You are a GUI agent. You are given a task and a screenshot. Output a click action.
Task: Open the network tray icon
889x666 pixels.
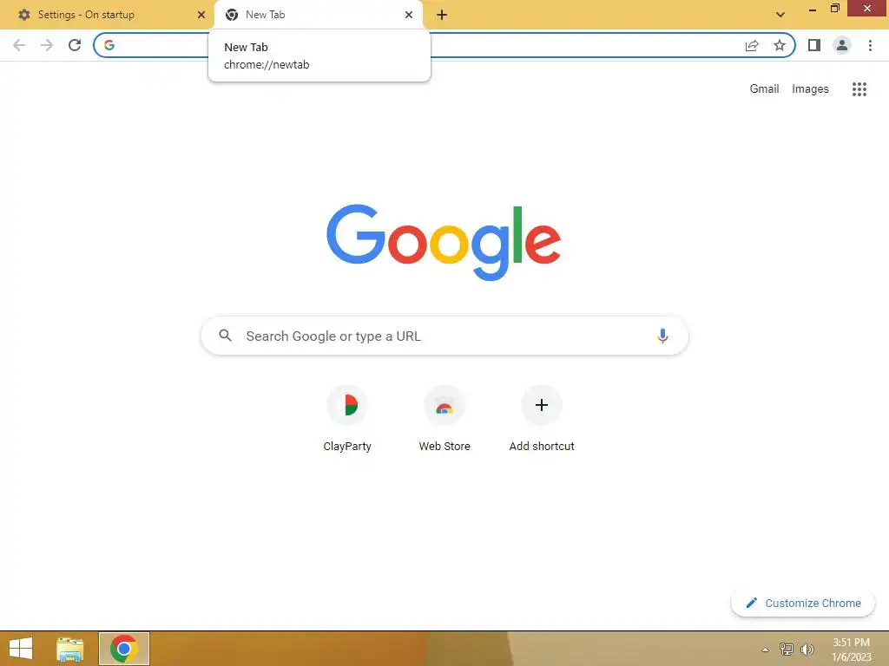coord(786,649)
